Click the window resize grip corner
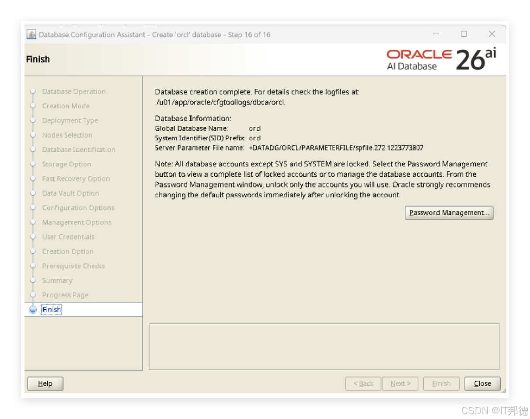This screenshot has height=419, width=530. click(503, 390)
